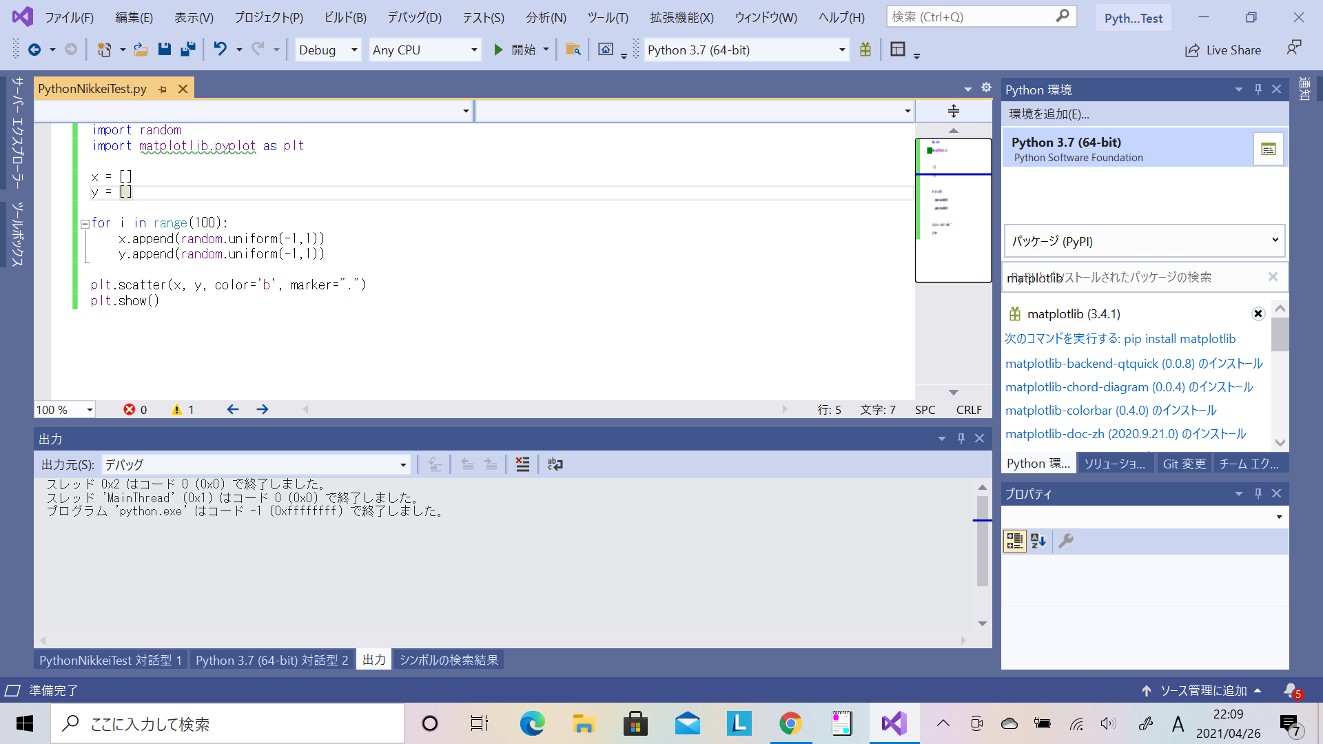
Task: Toggle auto-hide pin on Python 環境 panel
Action: click(1258, 89)
